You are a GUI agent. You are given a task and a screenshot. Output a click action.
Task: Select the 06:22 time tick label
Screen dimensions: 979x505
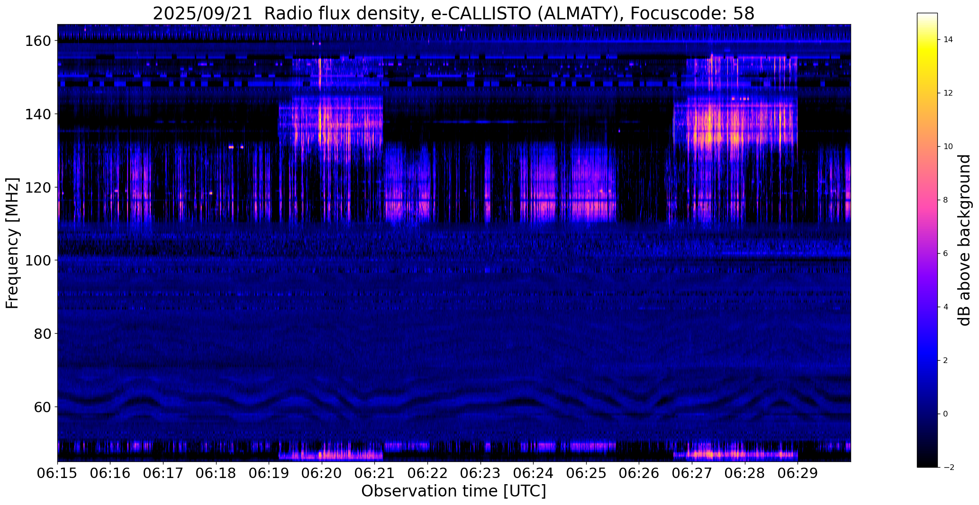pyautogui.click(x=428, y=473)
